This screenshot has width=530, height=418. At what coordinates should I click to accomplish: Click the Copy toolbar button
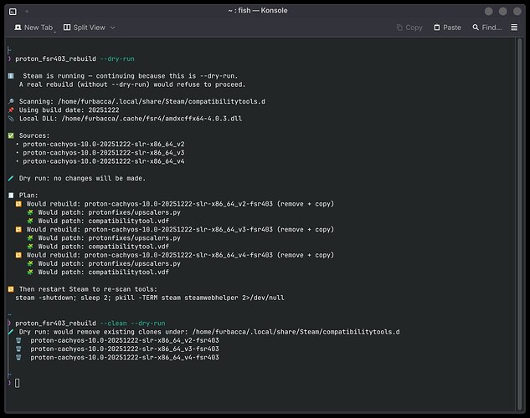[409, 28]
